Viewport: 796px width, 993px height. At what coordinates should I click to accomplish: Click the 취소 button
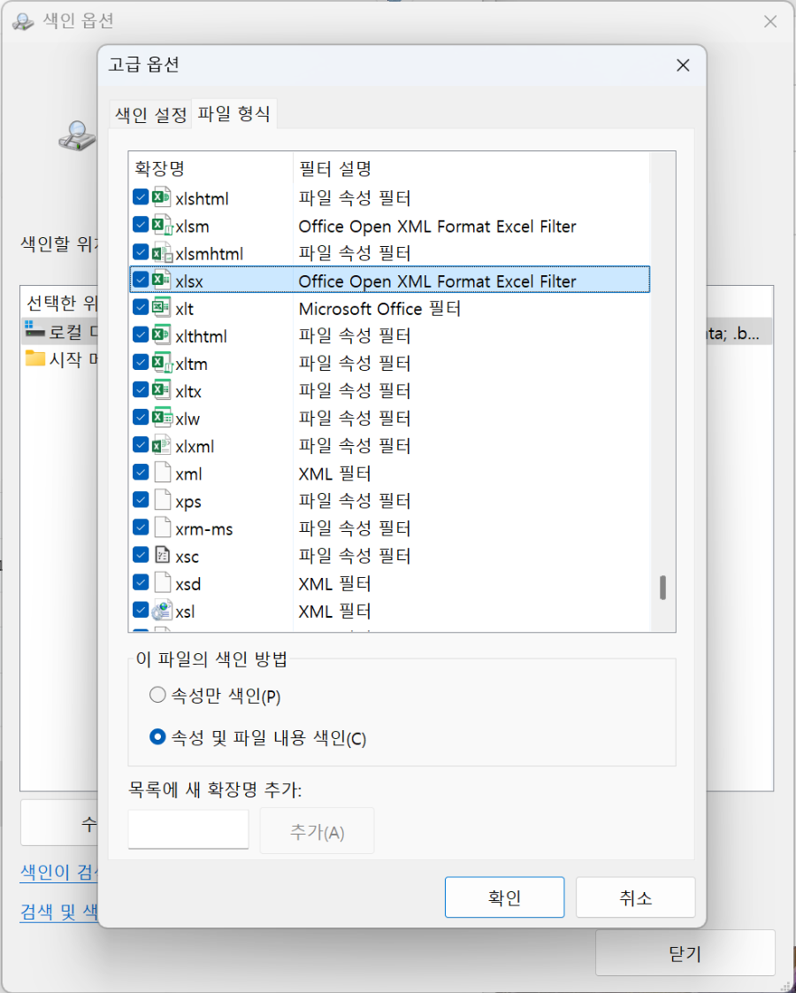[635, 897]
